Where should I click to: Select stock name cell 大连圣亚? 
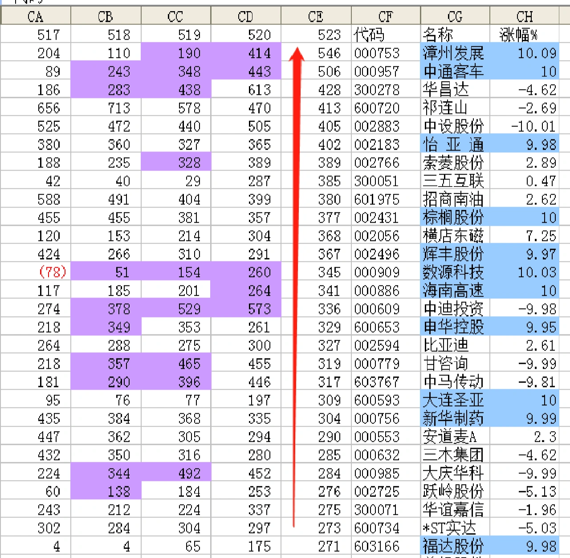pos(455,400)
